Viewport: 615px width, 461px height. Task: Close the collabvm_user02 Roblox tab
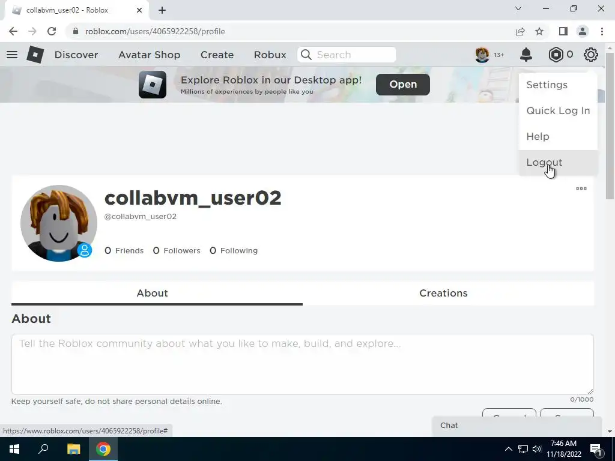(139, 10)
